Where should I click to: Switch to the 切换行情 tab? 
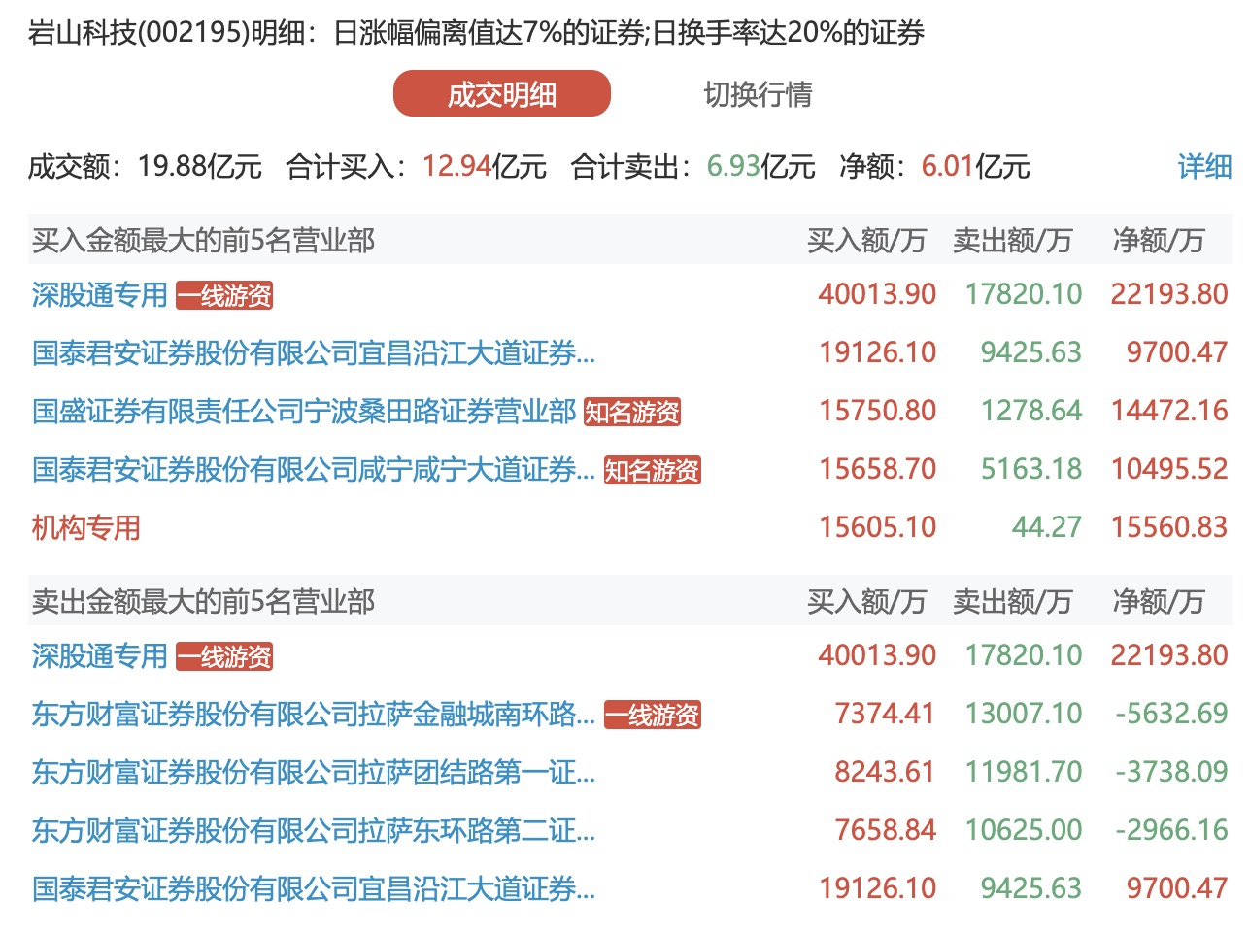[758, 94]
